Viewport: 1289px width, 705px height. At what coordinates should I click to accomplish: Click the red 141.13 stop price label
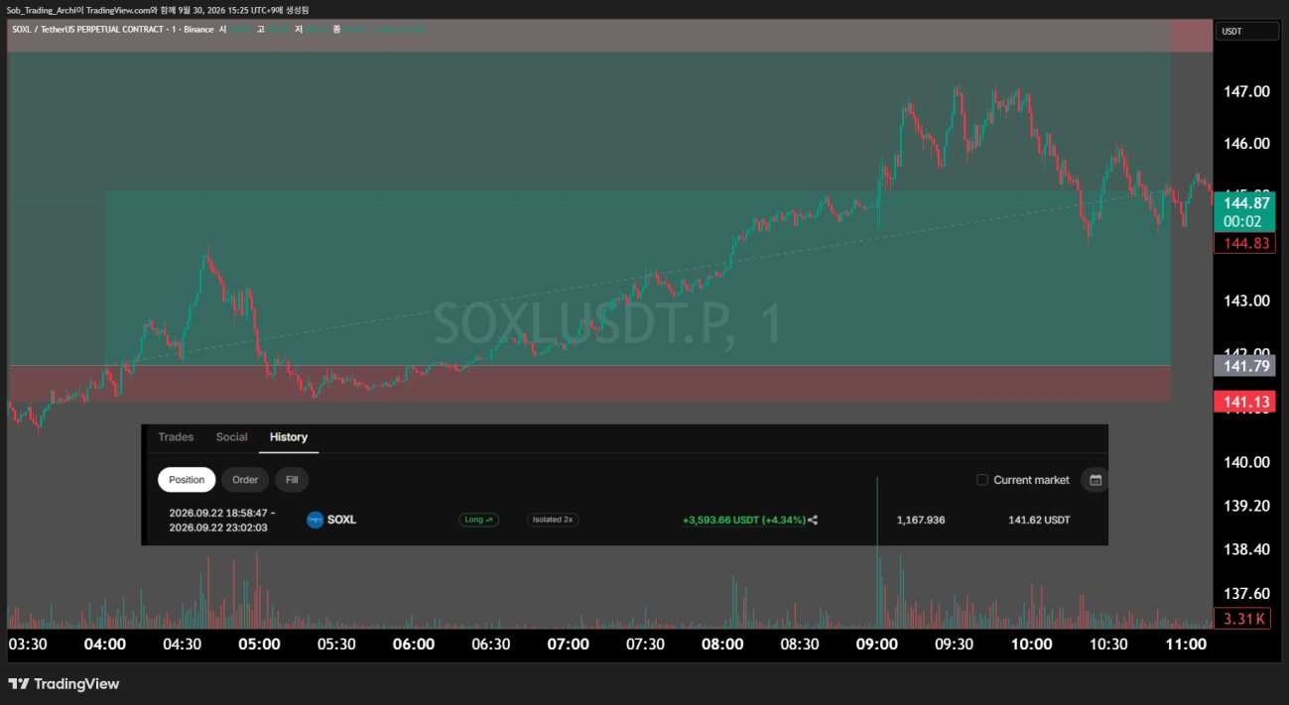[1247, 402]
